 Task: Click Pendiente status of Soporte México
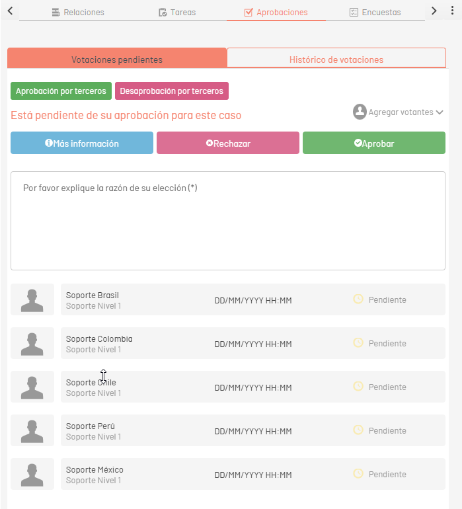coord(387,474)
